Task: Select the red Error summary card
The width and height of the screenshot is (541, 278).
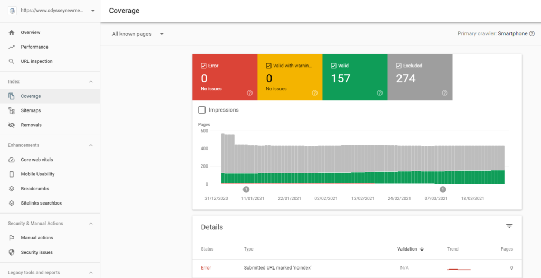Action: point(225,77)
